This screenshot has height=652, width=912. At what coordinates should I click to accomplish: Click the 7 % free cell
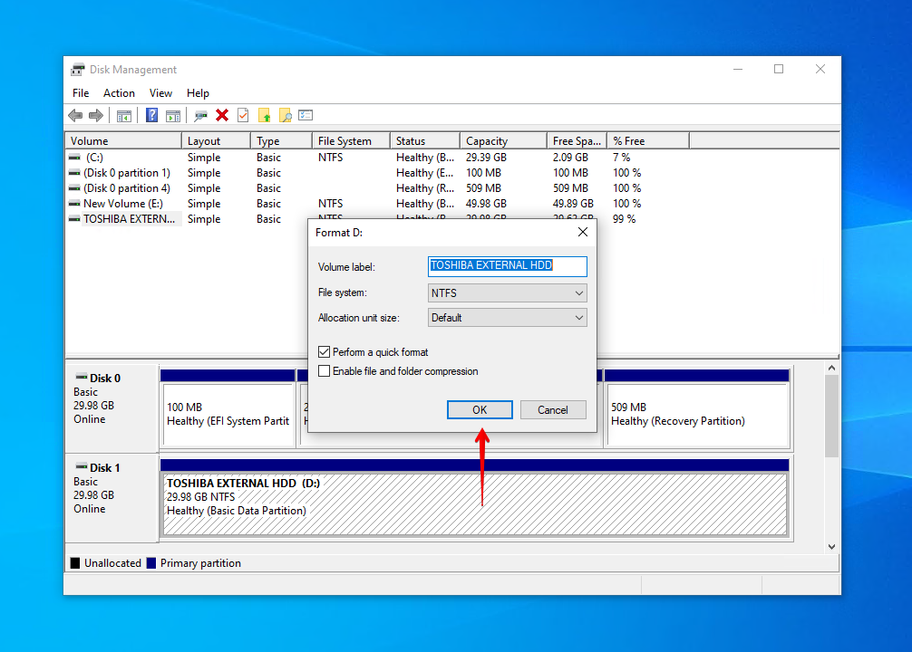[621, 158]
